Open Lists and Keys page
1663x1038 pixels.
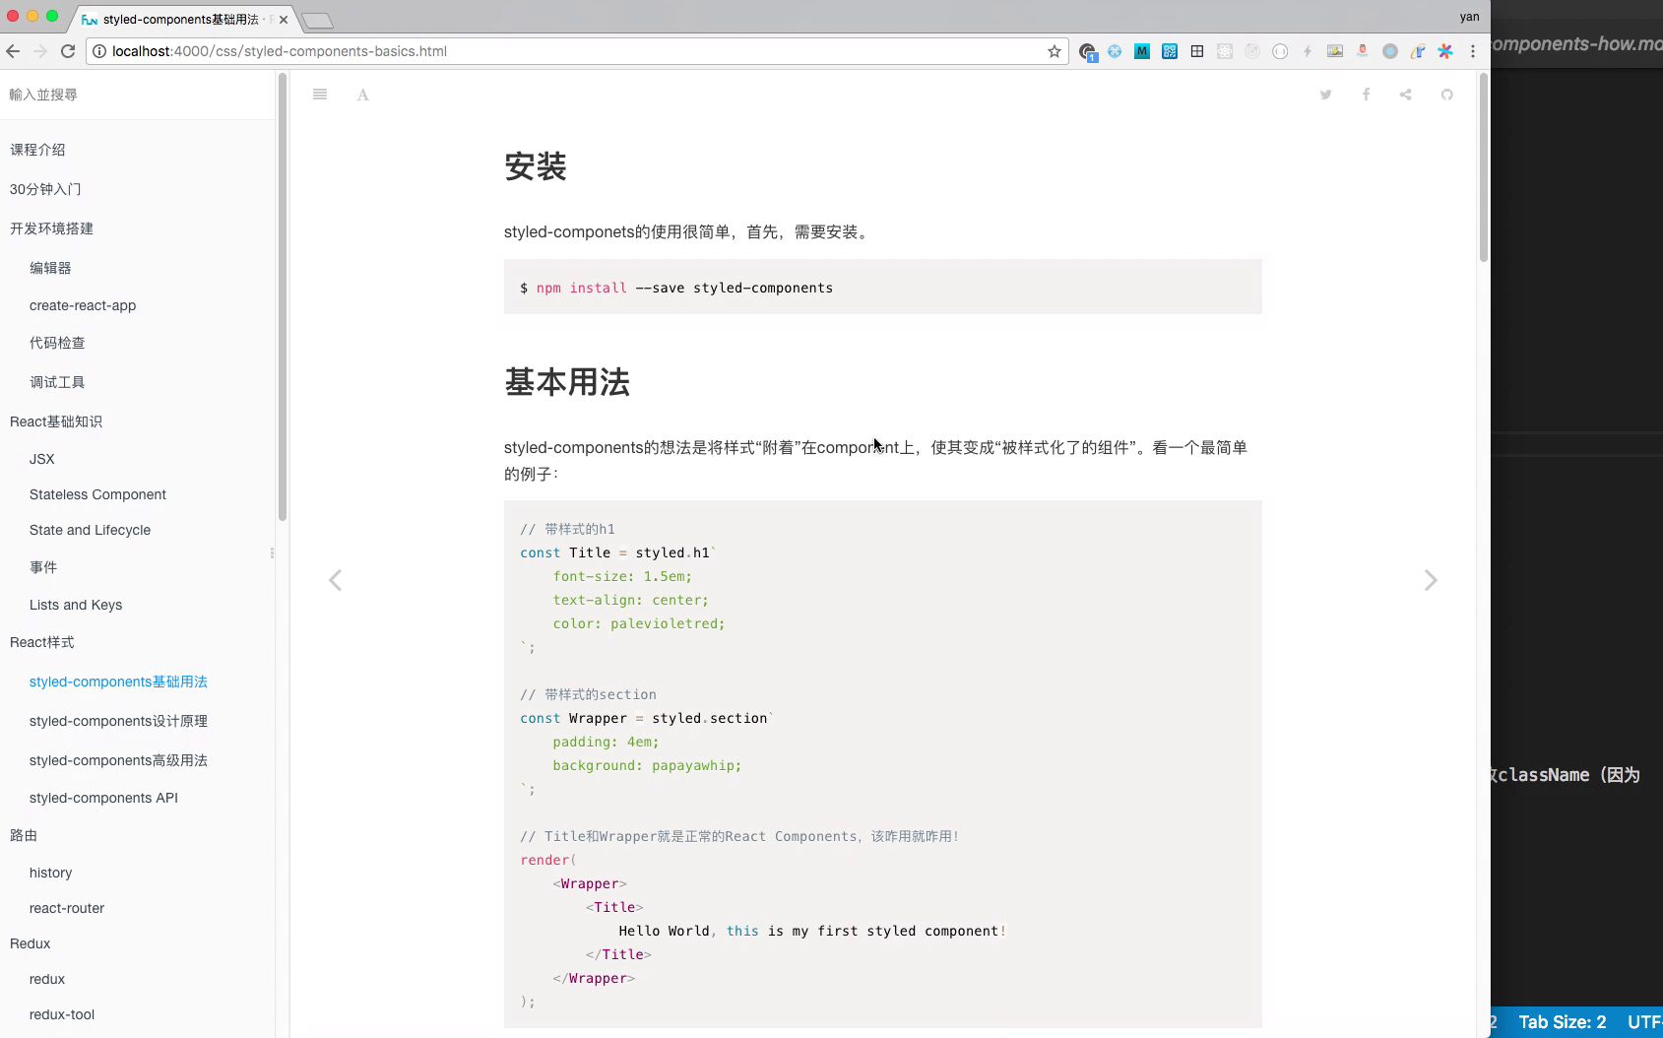pyautogui.click(x=76, y=605)
